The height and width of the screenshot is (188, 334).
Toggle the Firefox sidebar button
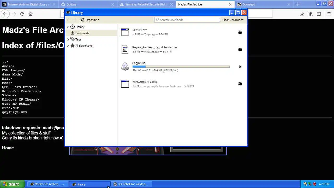pyautogui.click(x=319, y=14)
